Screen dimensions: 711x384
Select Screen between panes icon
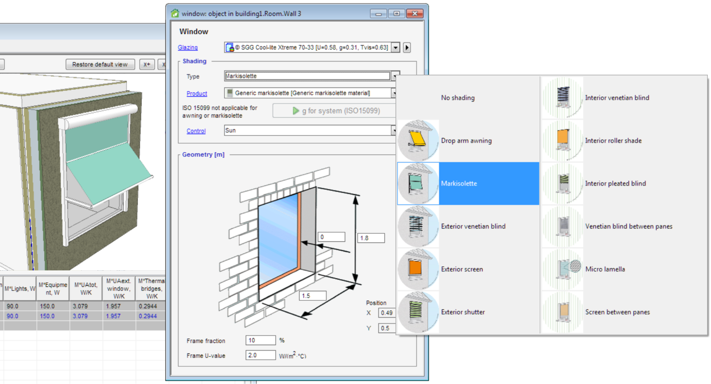(x=563, y=312)
